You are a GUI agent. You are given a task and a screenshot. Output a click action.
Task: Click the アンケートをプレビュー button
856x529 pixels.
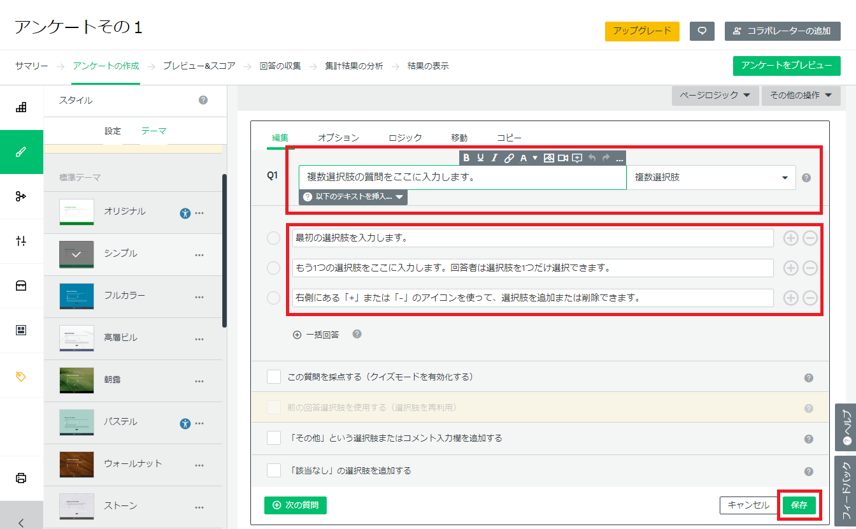(x=787, y=66)
